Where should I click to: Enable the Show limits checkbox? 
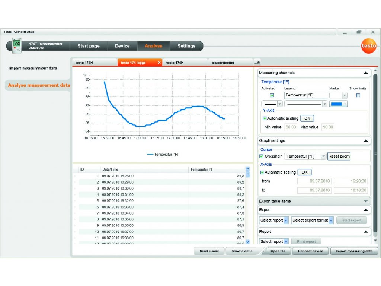tap(358, 95)
